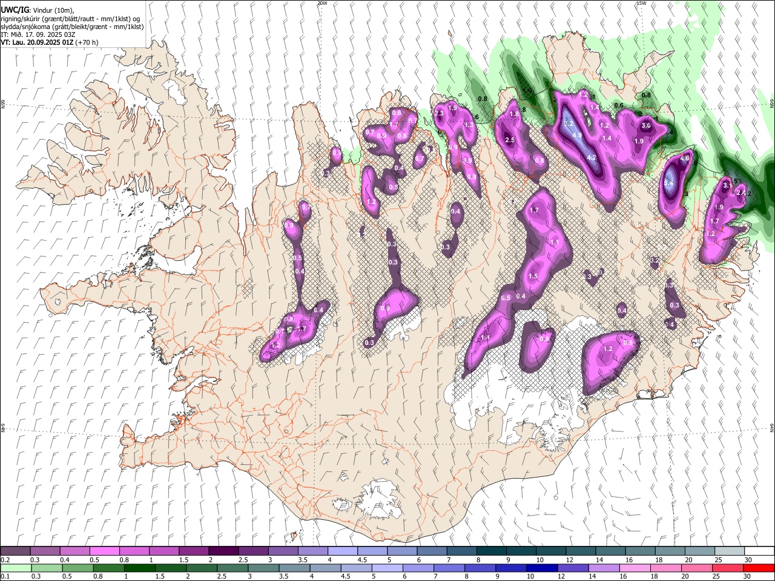Select the violet 14 swatch in rain legend
Screen dimensions: 775x581
(604, 568)
